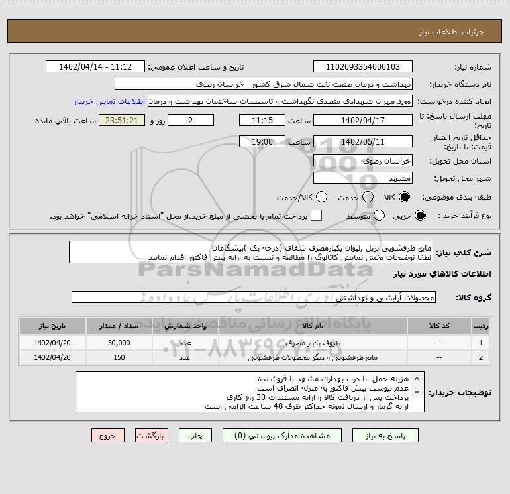Viewport: 510px width, 494px height.
Task: Click row number 1 cell
Action: 481,343
